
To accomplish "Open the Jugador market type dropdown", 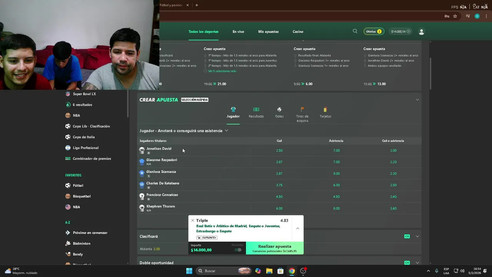I will point(184,131).
